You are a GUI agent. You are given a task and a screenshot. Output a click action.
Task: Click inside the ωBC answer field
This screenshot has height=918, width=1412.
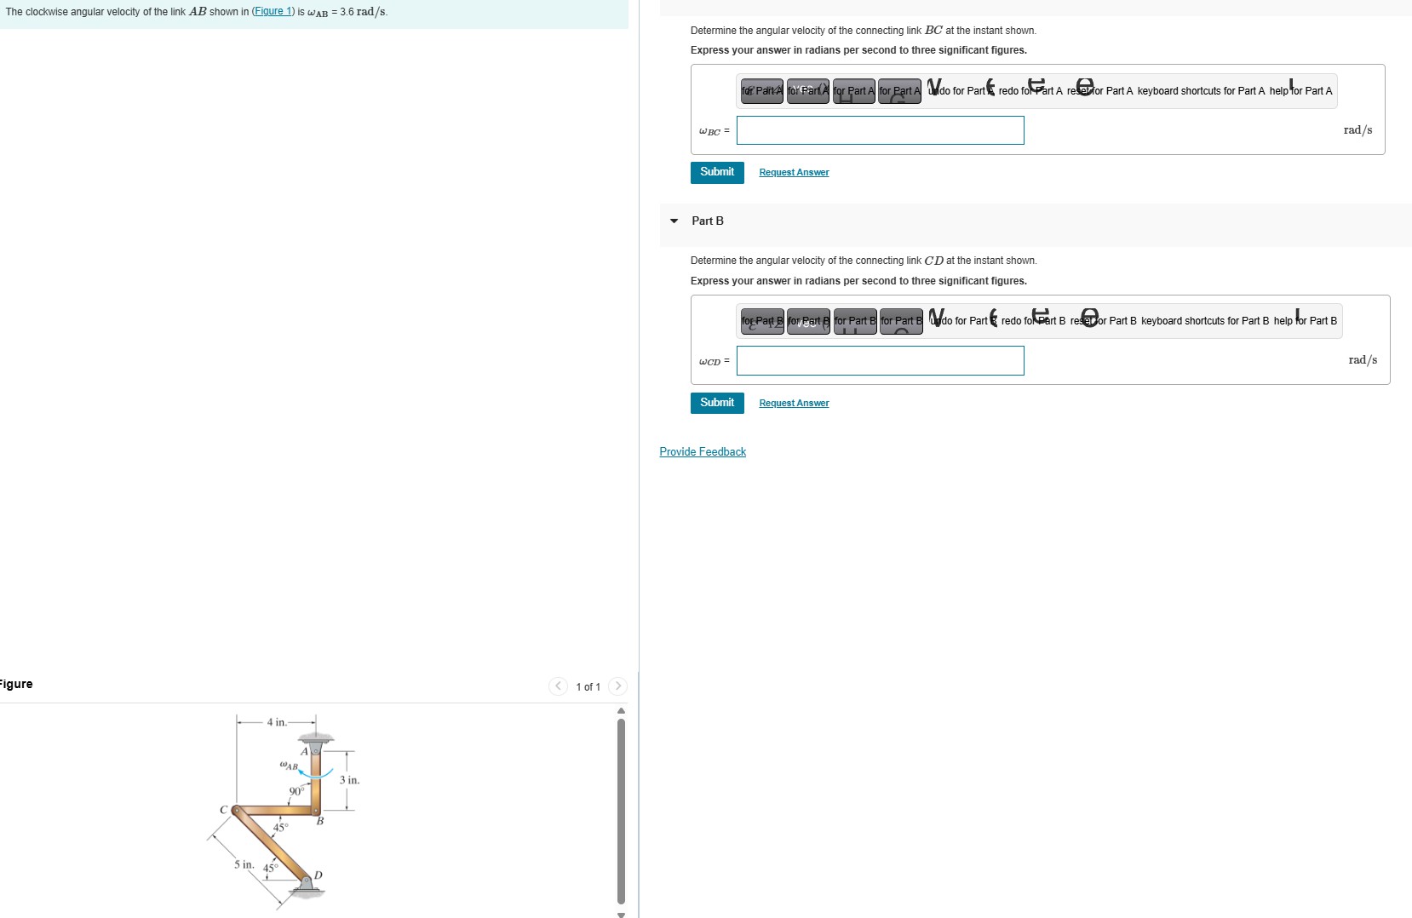[881, 130]
